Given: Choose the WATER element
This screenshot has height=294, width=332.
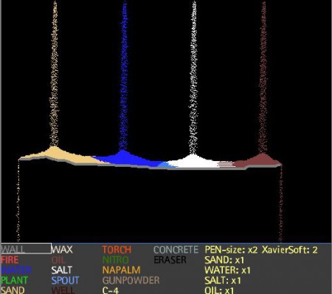Looking at the screenshot, I should click(x=16, y=270).
